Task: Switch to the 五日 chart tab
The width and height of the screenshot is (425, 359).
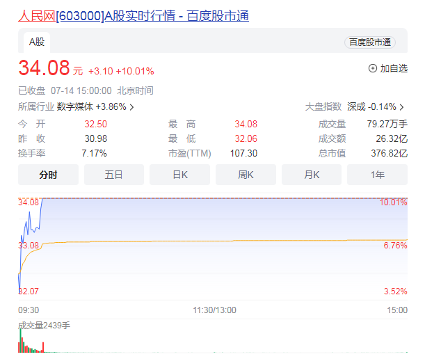Action: click(114, 175)
